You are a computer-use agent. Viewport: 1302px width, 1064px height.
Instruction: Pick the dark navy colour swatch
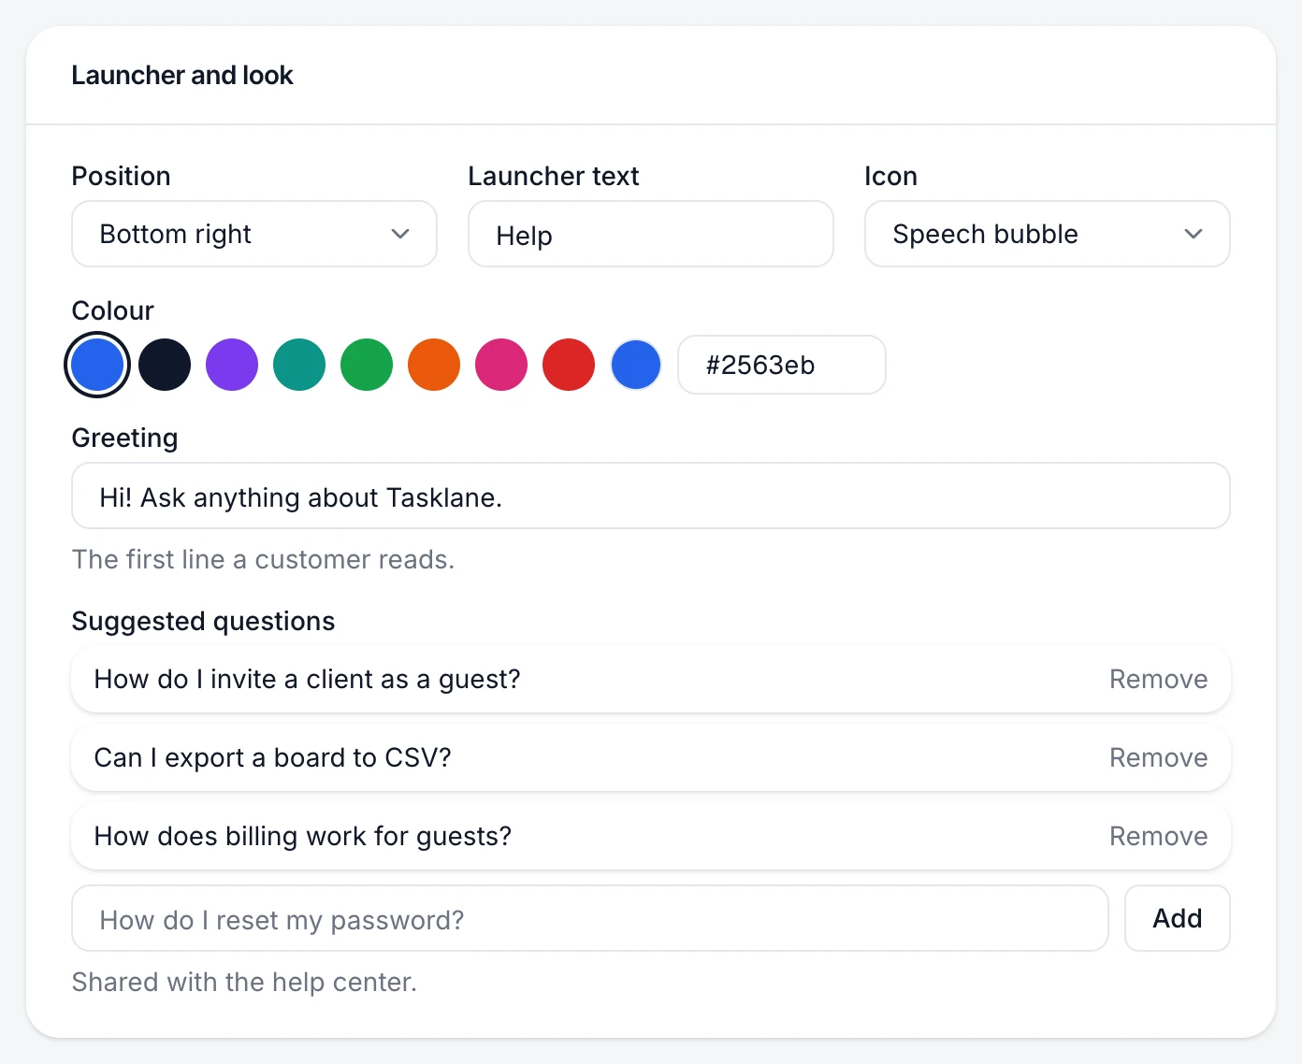pos(165,365)
